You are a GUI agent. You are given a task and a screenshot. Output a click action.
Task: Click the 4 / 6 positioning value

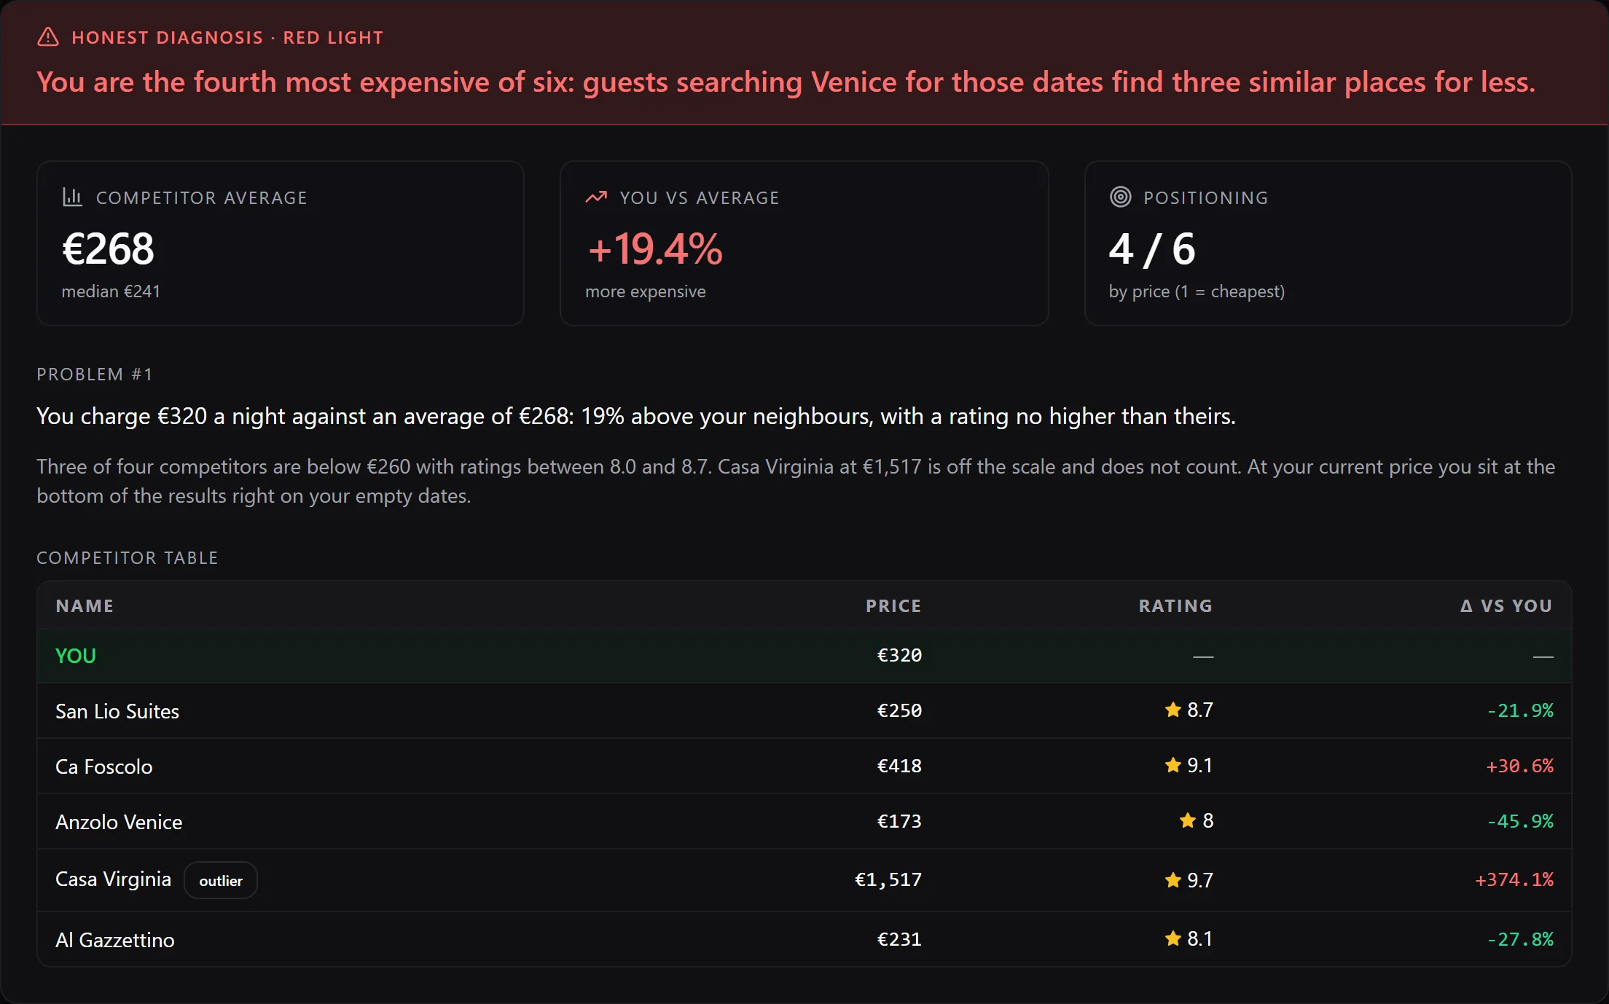(1152, 248)
